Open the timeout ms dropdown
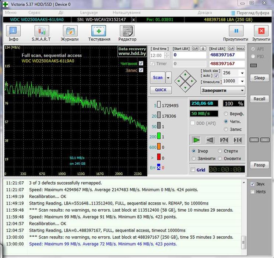Viewport: 274px width, 258px height. pos(242,81)
